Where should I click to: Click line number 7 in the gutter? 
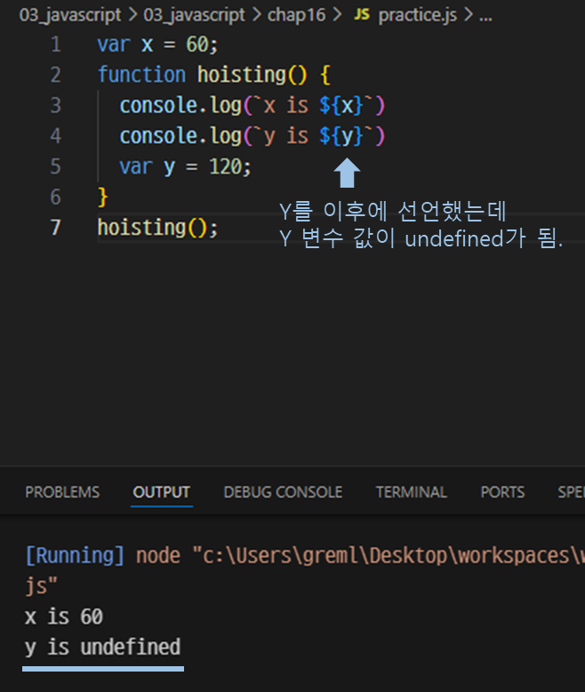[x=56, y=228]
